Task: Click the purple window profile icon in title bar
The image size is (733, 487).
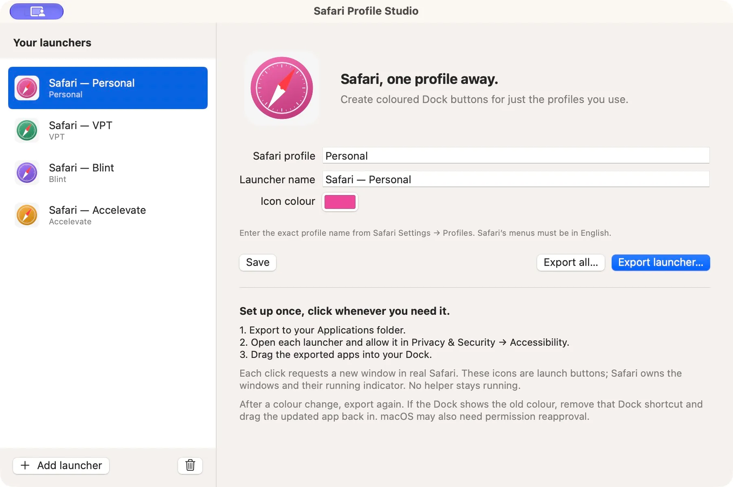Action: tap(37, 11)
